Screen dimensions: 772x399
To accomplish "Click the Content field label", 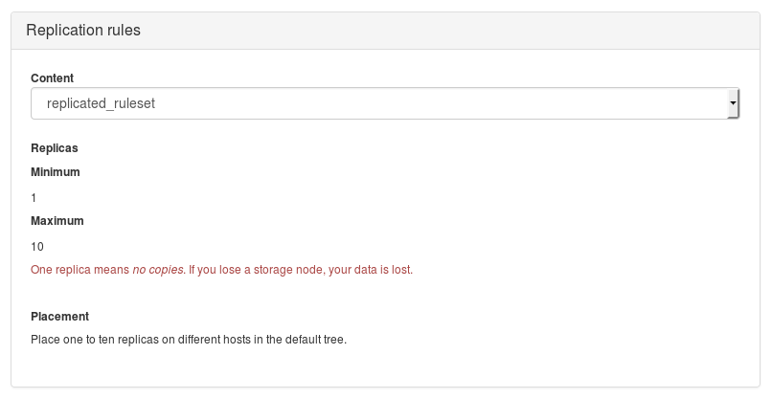I will tap(52, 78).
